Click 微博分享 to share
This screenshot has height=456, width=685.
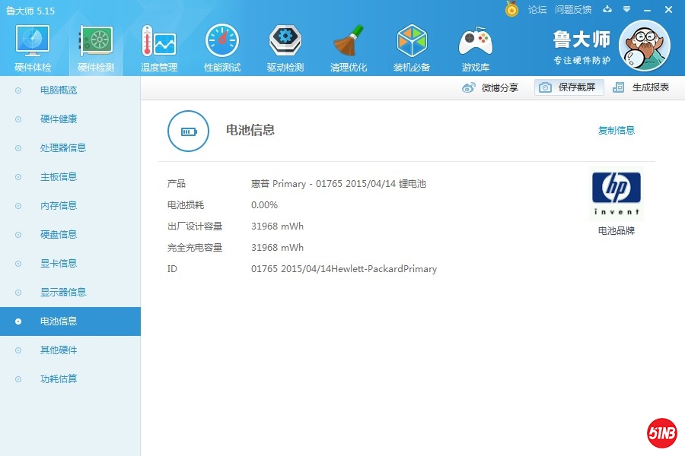(491, 87)
